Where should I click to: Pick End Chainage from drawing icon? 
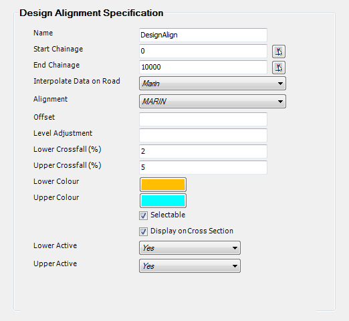tap(279, 68)
